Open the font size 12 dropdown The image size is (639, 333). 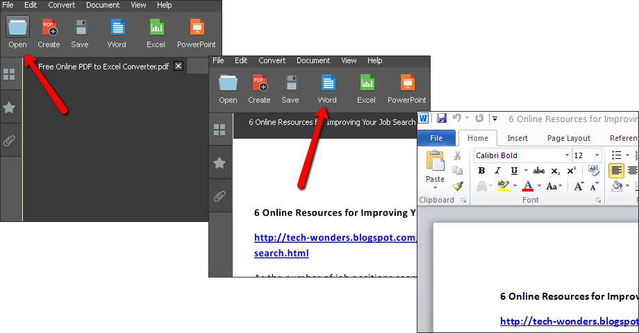[x=597, y=155]
